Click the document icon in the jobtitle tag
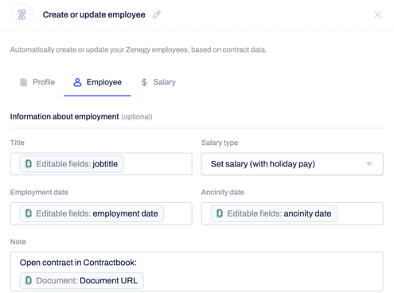The image size is (394, 293). pyautogui.click(x=28, y=164)
